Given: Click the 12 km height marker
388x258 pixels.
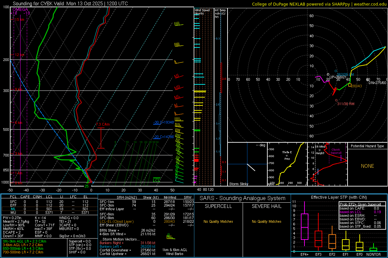Looking at the screenshot, I should [x=19, y=55].
